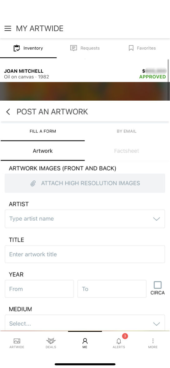Focus the Year From field
This screenshot has height=368, width=170.
point(39,289)
